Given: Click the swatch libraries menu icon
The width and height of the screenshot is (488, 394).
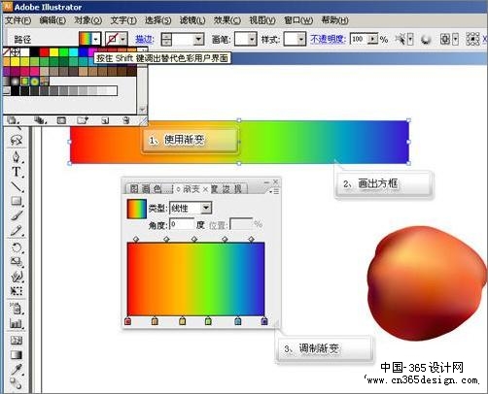Looking at the screenshot, I should 13,120.
